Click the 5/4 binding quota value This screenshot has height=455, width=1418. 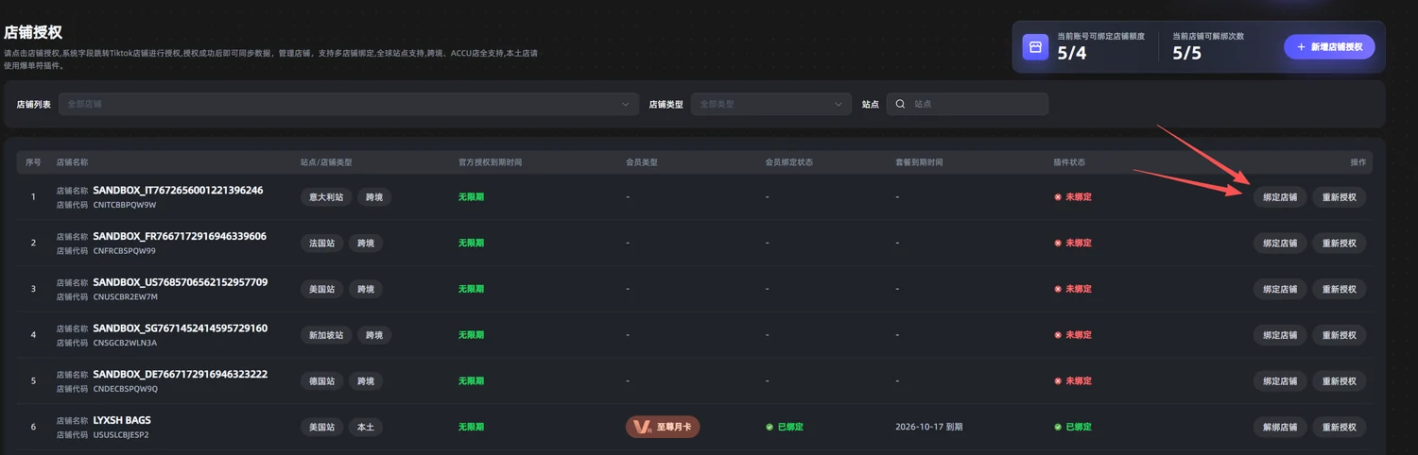(1072, 54)
